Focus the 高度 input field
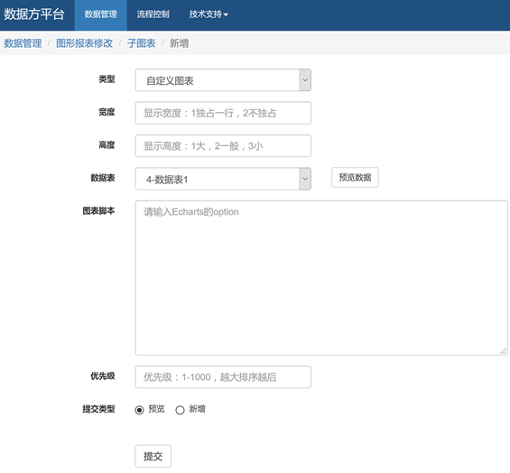 (223, 145)
